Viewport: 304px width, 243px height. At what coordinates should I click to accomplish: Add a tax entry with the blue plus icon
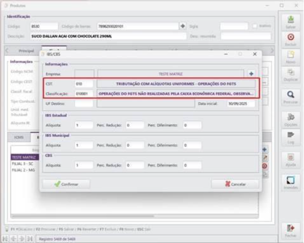pyautogui.click(x=265, y=149)
